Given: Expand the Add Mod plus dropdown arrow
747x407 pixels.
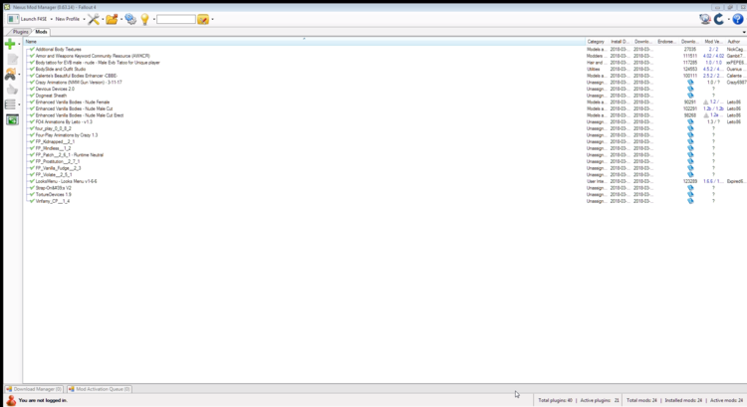Looking at the screenshot, I should coord(19,44).
